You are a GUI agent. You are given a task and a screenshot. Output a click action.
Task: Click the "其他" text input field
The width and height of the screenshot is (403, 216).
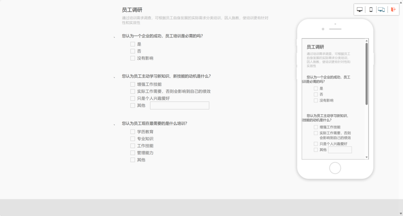(x=179, y=105)
